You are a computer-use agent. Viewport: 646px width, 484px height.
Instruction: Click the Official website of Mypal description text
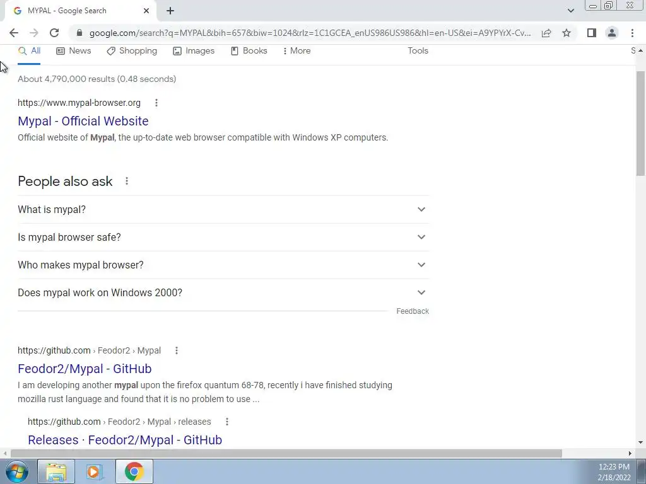coord(203,137)
